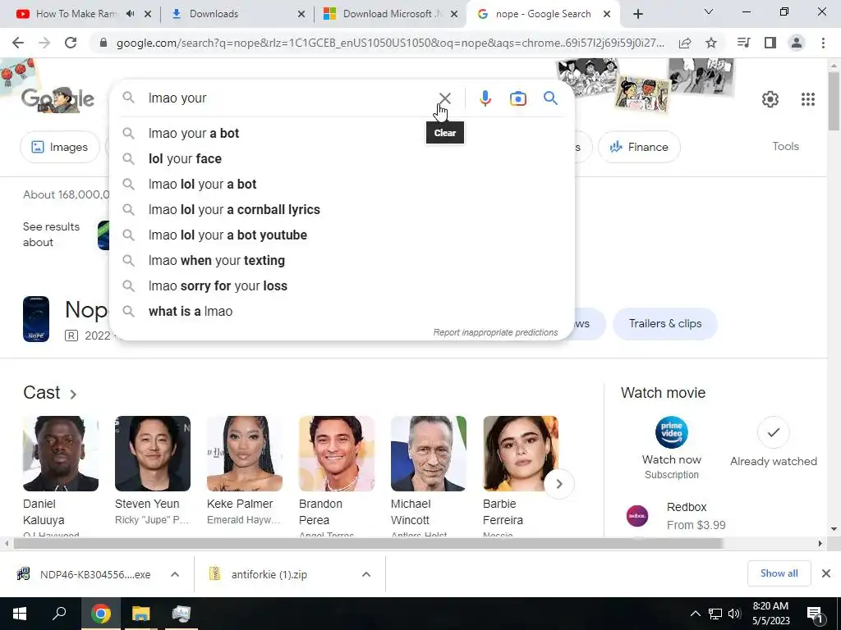Open Google apps grid

coord(808,99)
